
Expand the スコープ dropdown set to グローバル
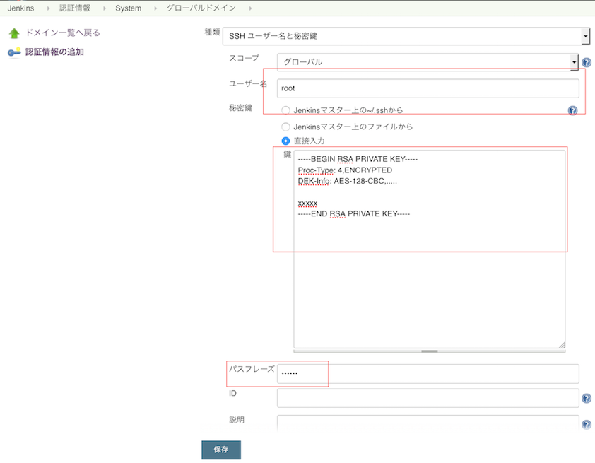pyautogui.click(x=428, y=62)
